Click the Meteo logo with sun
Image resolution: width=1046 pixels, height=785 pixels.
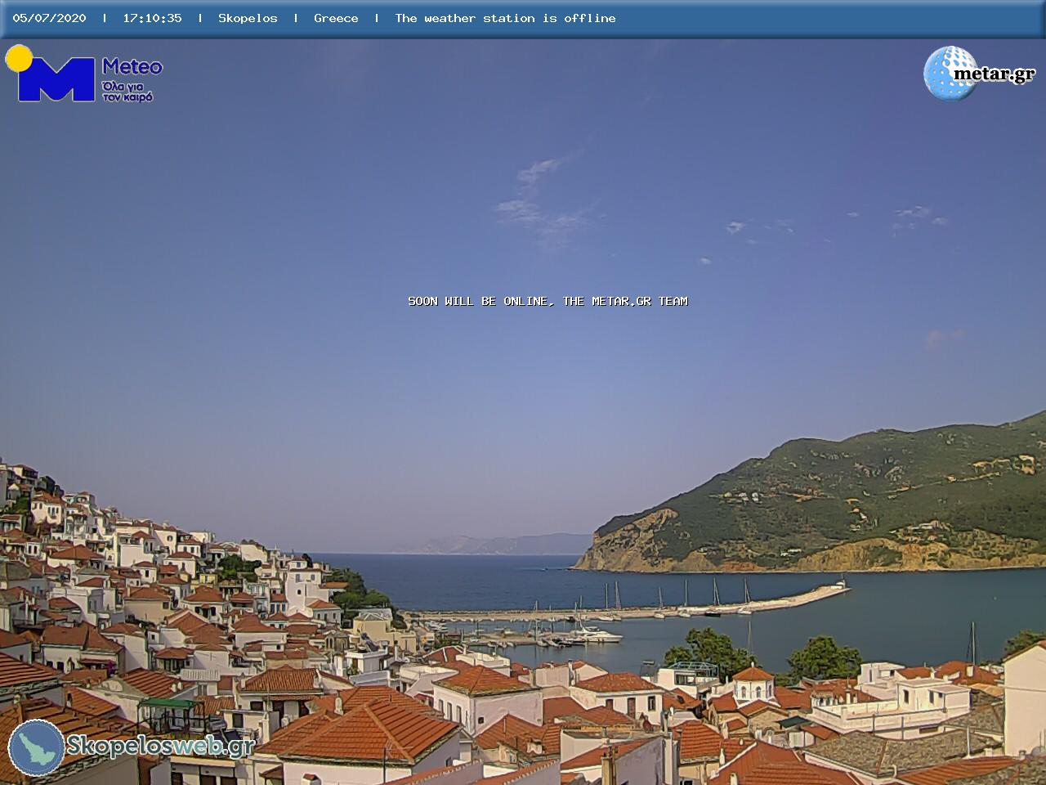(x=83, y=74)
